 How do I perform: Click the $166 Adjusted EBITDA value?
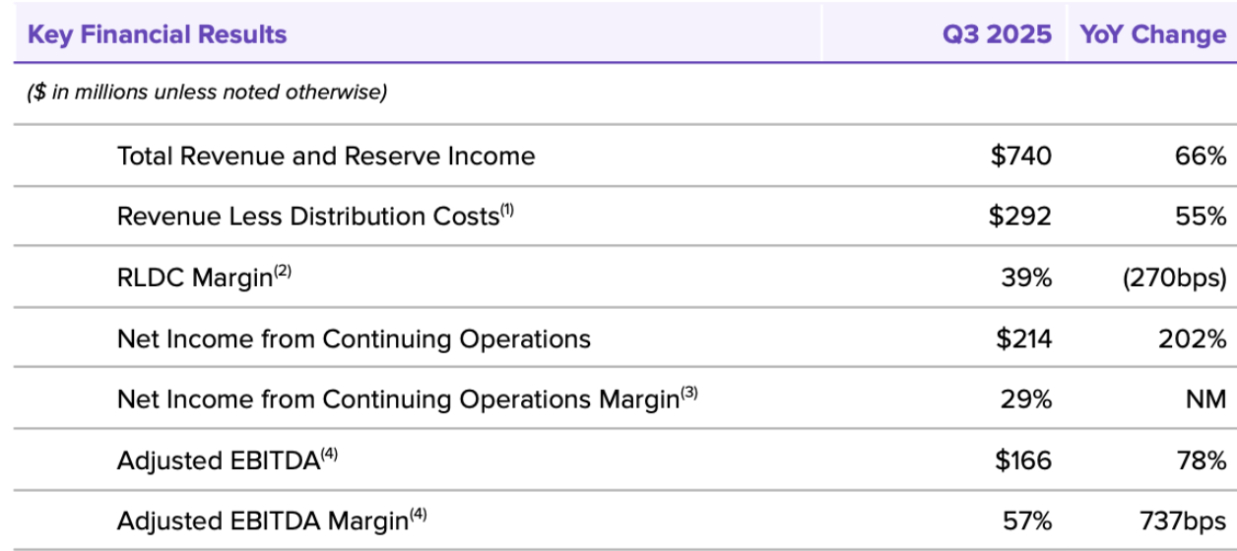click(x=1021, y=460)
